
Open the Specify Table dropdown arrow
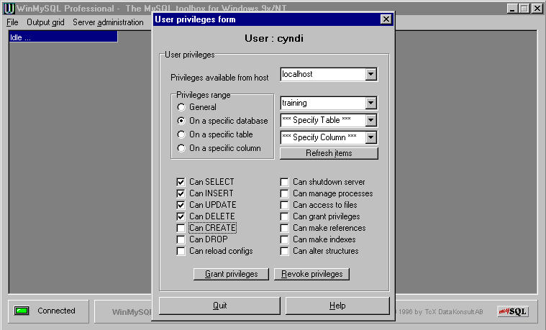pyautogui.click(x=371, y=120)
